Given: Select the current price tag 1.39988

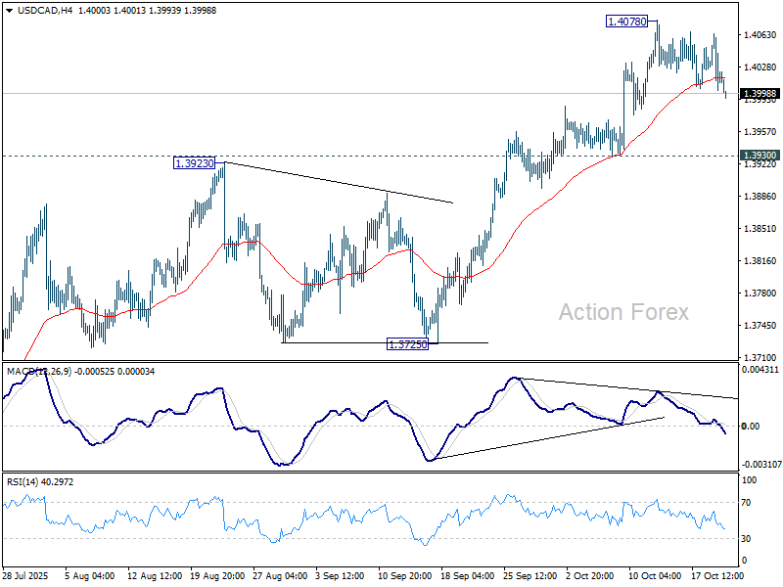Looking at the screenshot, I should [760, 94].
